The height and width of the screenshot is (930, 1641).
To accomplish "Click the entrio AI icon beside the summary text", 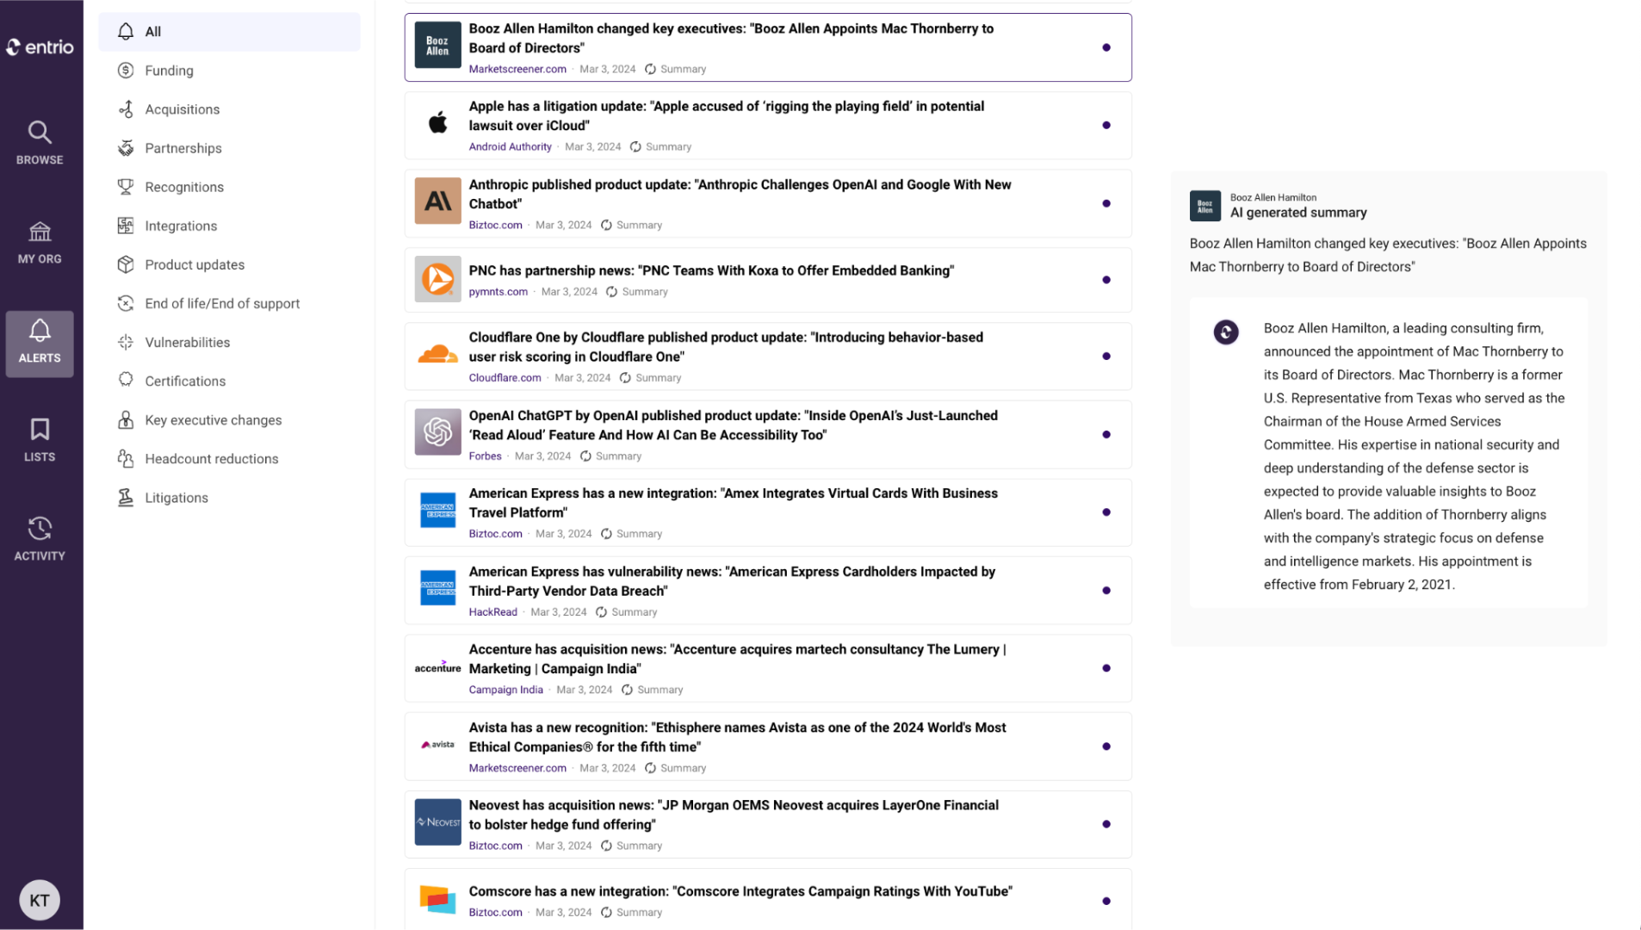I will point(1226,332).
